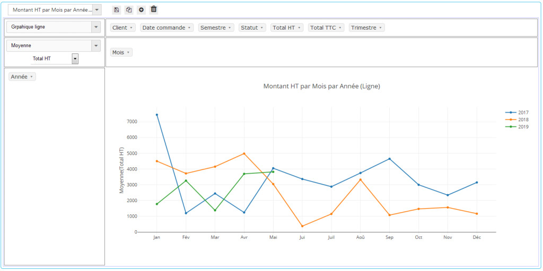Open the Moyenne aggregator dropdown
The width and height of the screenshot is (543, 271).
[x=95, y=46]
